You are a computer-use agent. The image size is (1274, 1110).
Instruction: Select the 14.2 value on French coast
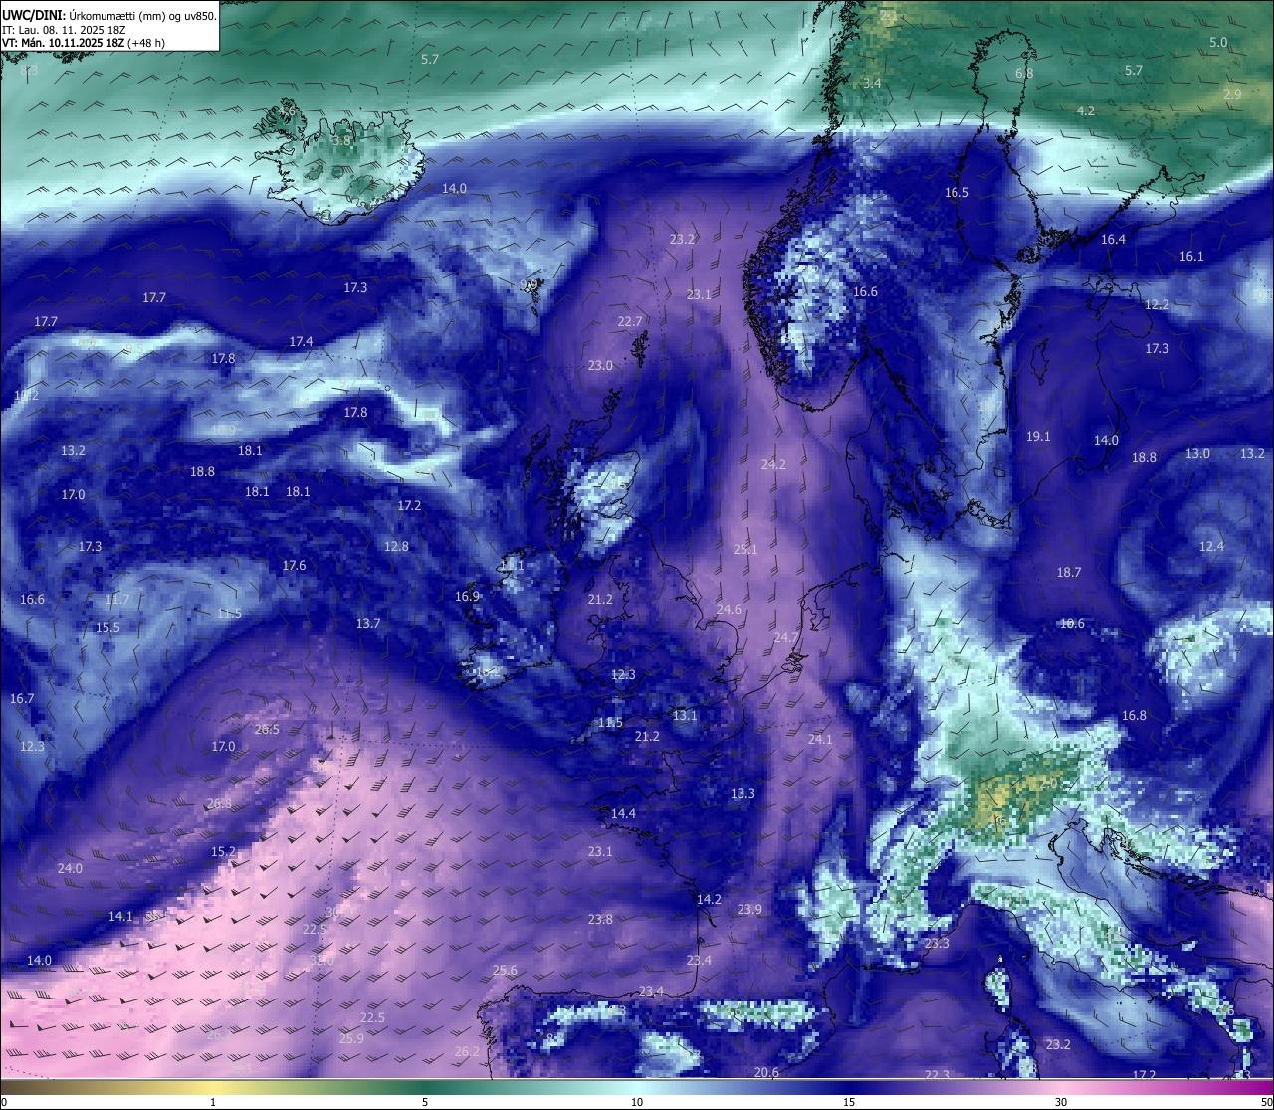709,900
